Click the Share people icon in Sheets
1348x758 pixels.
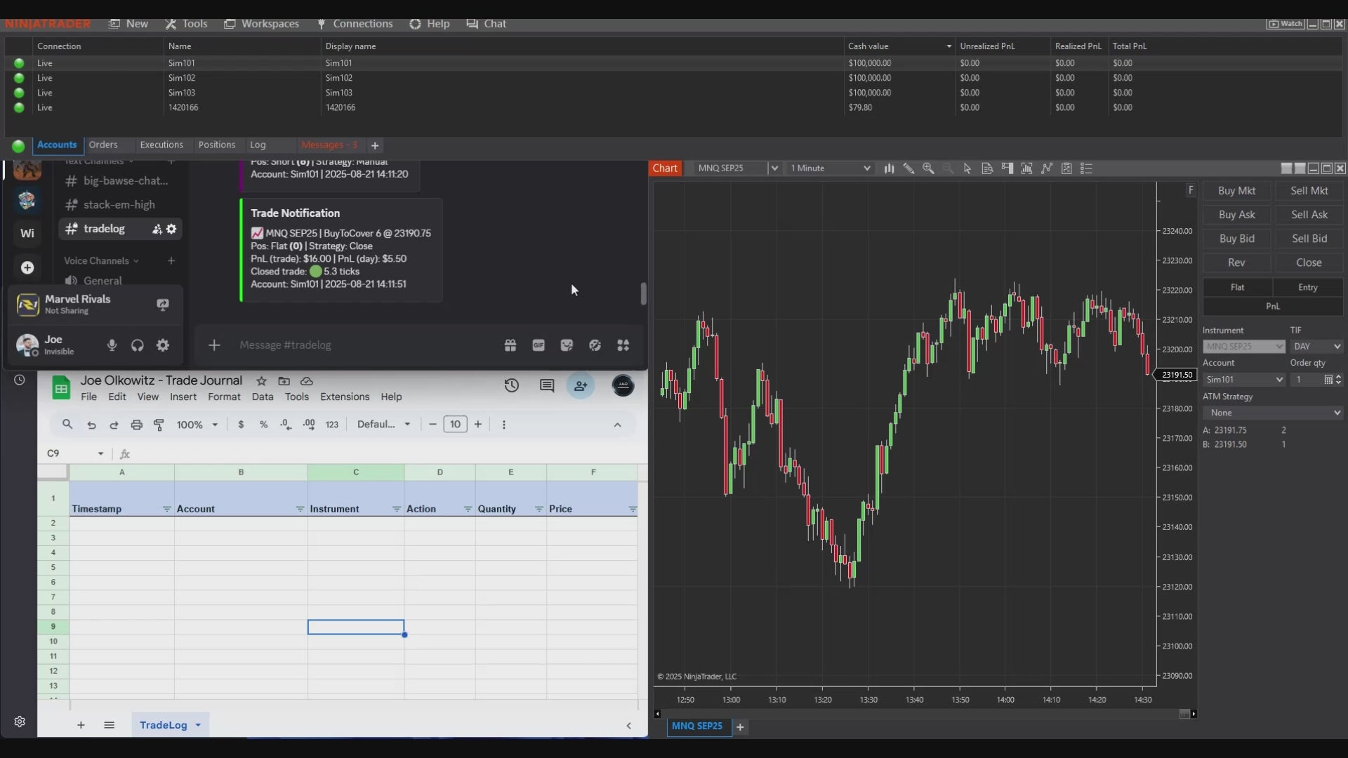tap(581, 385)
